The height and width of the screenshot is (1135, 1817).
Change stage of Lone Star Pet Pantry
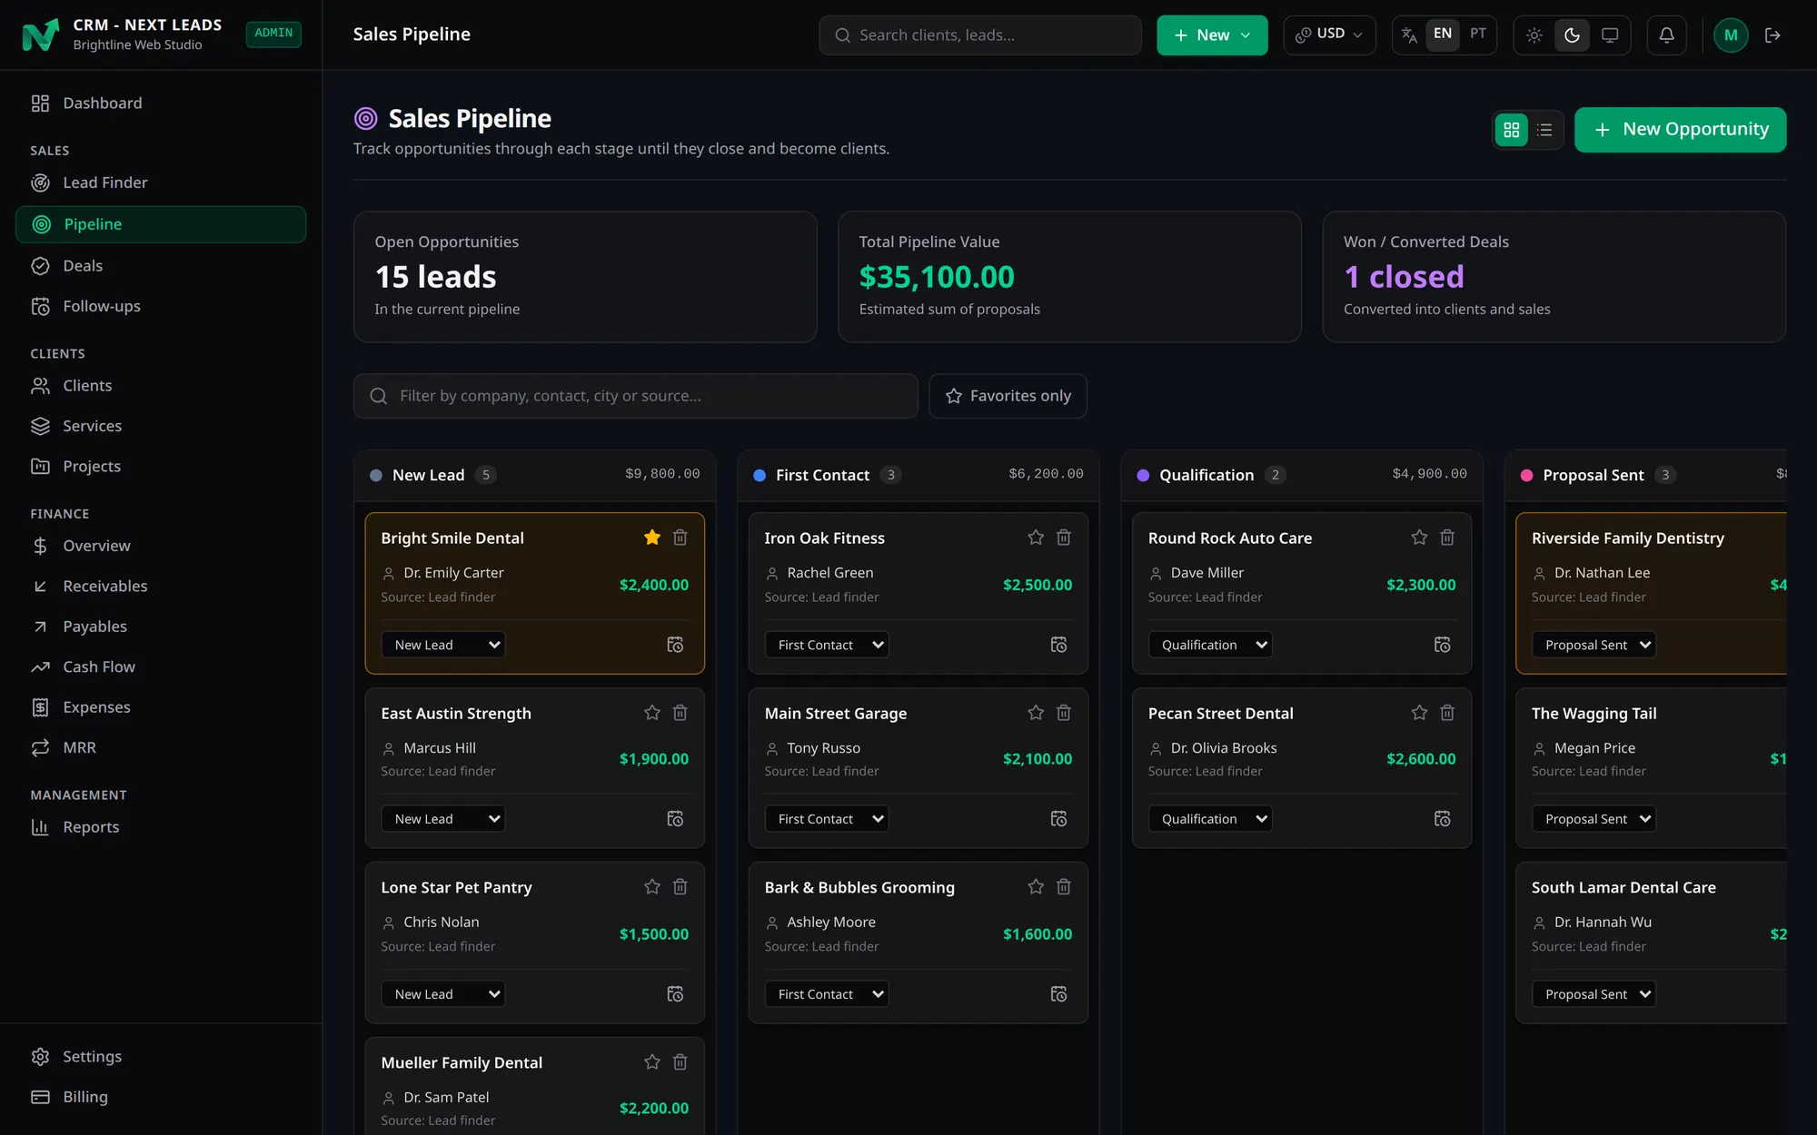pos(443,994)
